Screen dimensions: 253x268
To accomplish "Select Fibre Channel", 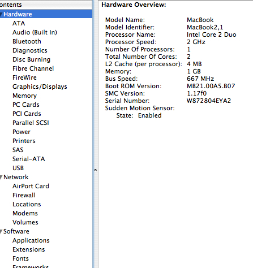I will (33, 68).
